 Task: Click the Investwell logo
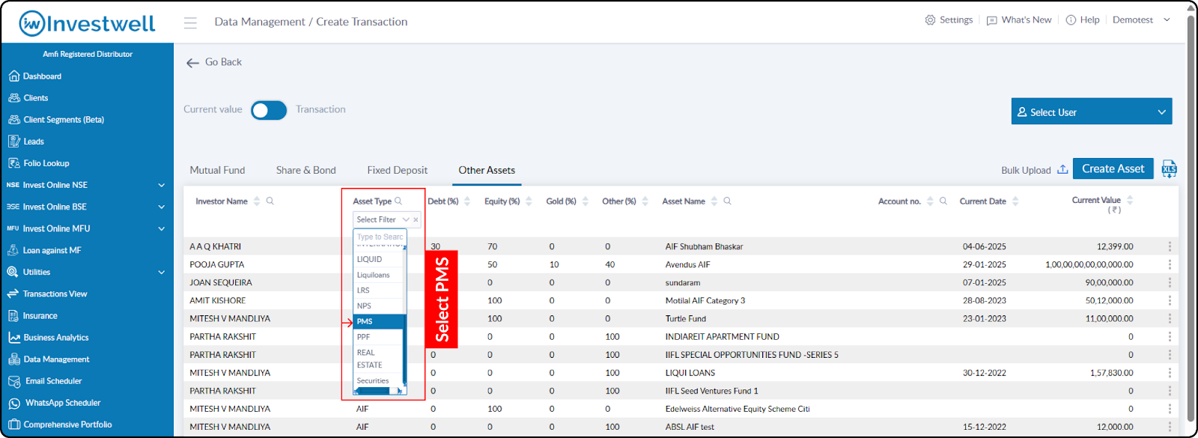[87, 24]
